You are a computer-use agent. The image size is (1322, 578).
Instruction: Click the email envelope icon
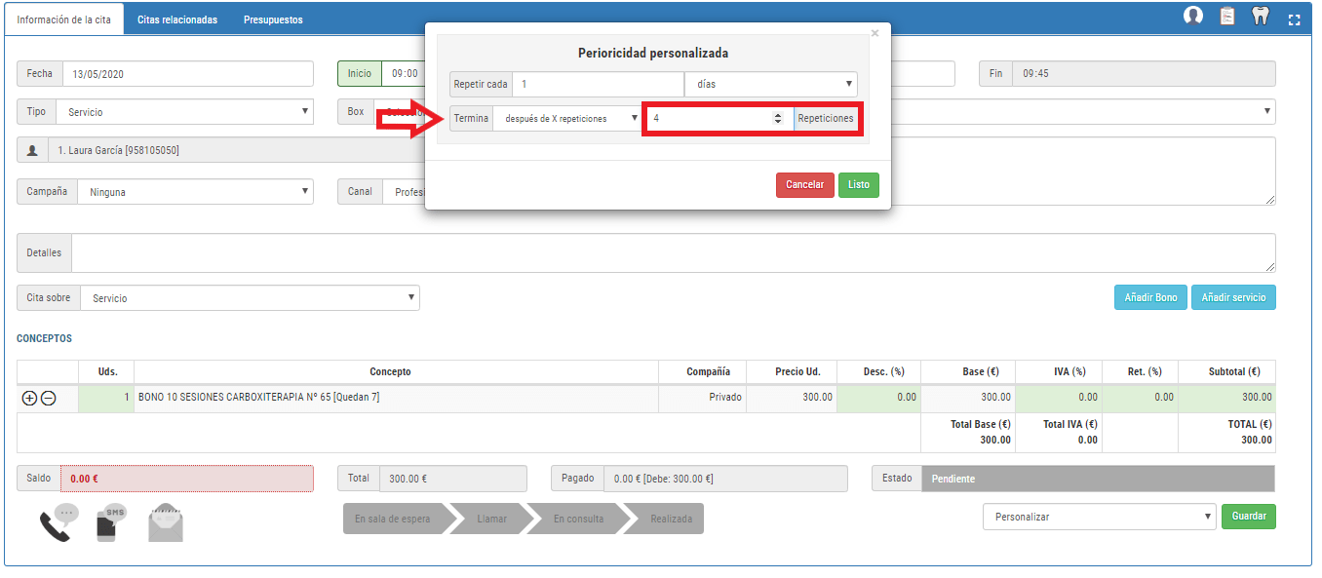tap(166, 523)
